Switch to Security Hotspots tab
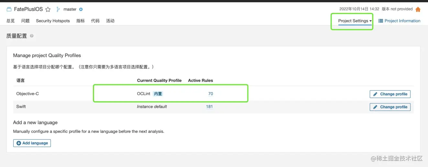Screen dimensions: 428x167 point(53,21)
